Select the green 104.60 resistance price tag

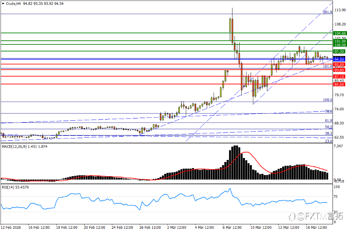340,33
